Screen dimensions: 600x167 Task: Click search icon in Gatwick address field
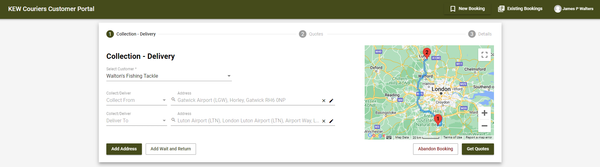(x=173, y=99)
